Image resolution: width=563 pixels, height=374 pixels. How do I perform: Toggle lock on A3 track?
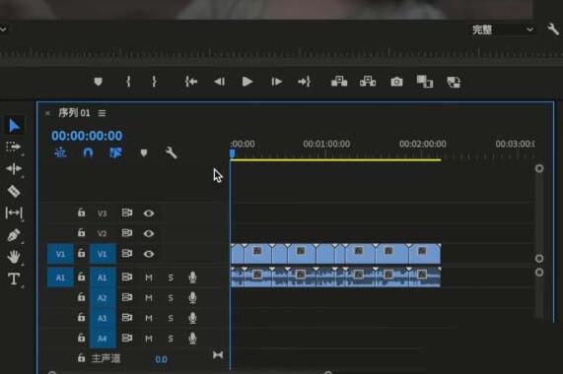tap(82, 317)
